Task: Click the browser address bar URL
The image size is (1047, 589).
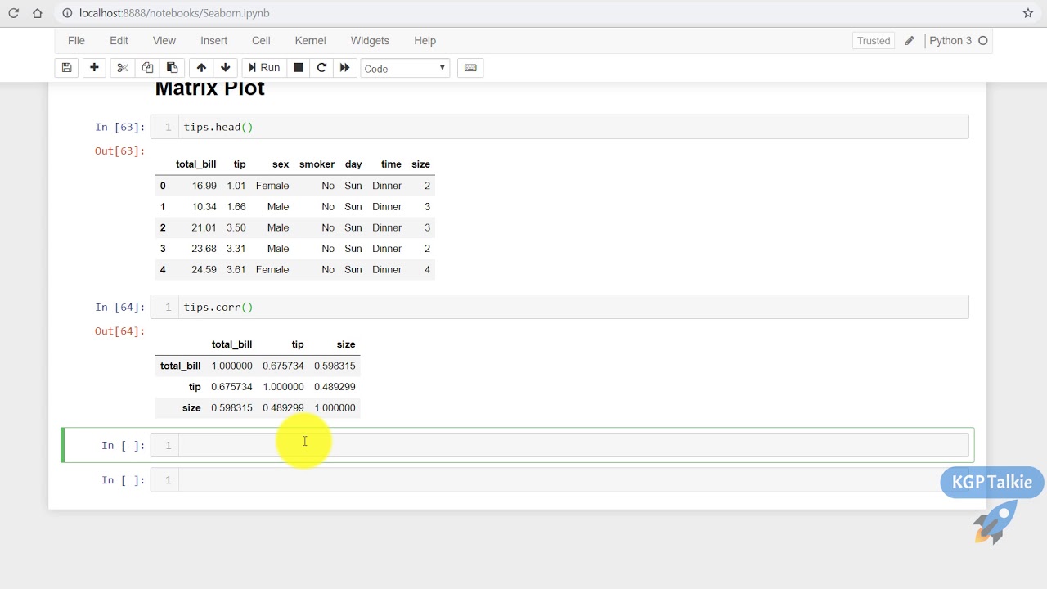Action: click(174, 13)
